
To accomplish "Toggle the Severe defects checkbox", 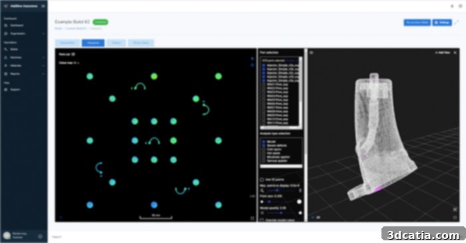I will [264, 146].
